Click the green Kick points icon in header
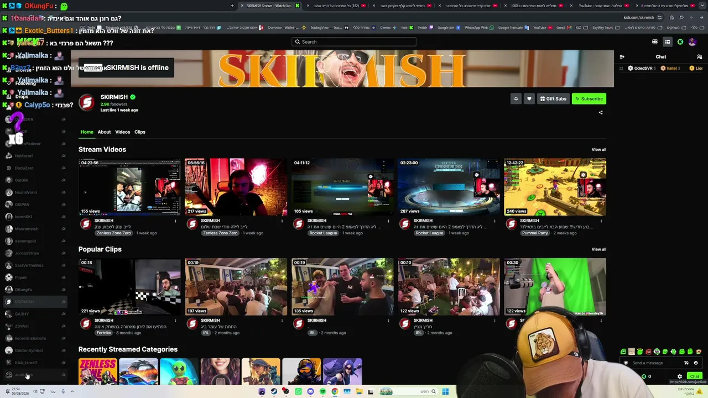This screenshot has width=708, height=398. pos(680,42)
